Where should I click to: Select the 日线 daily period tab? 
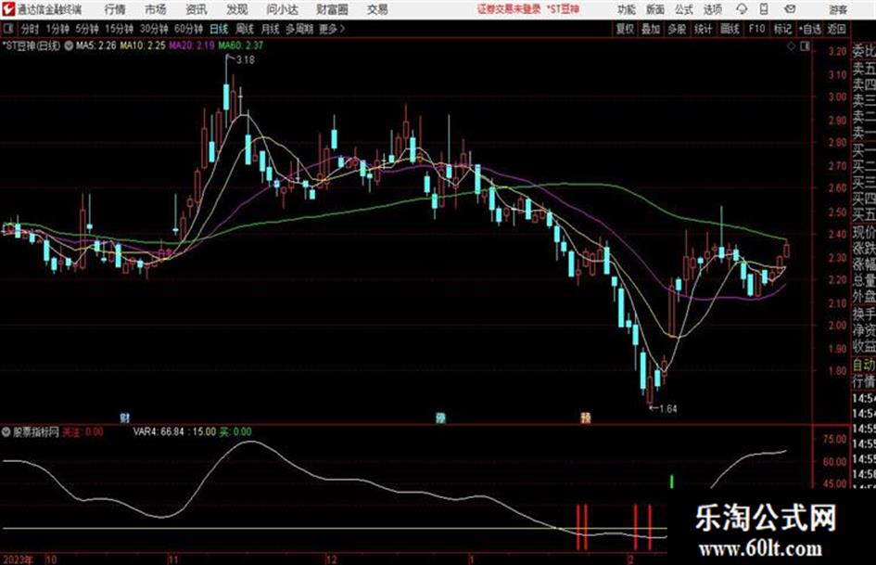tap(219, 29)
